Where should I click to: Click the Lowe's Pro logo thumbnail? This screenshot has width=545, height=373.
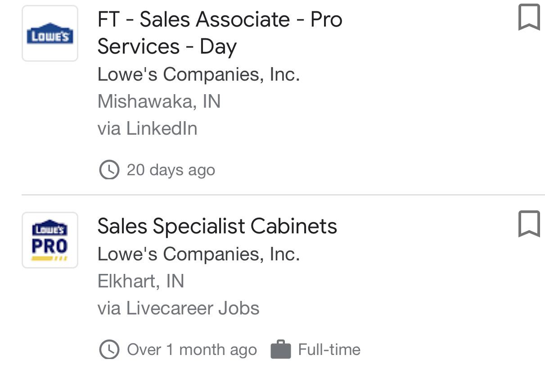point(50,239)
